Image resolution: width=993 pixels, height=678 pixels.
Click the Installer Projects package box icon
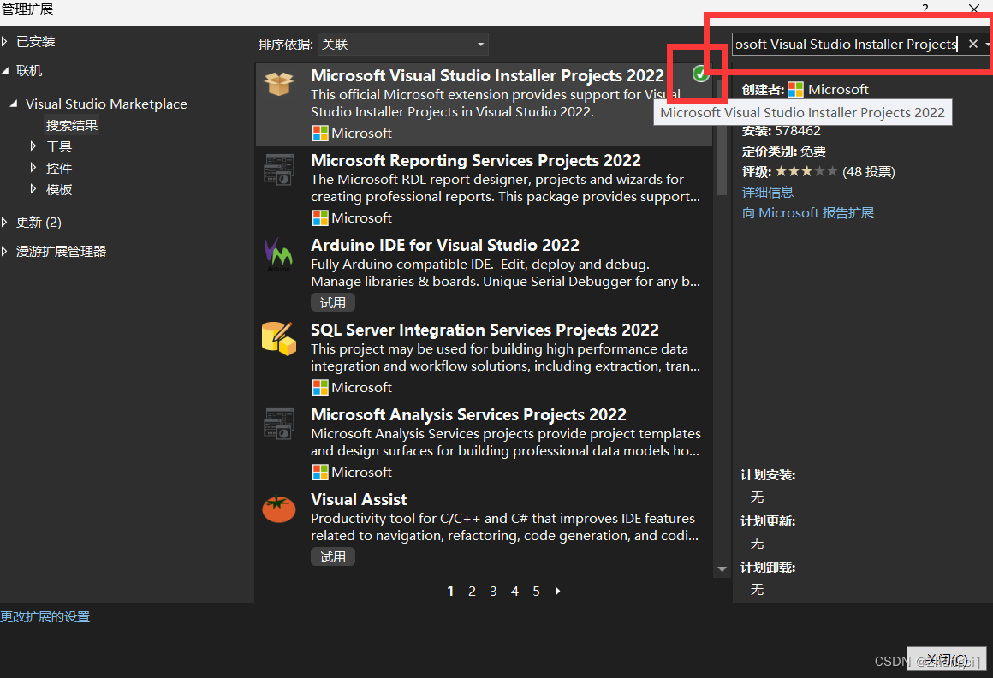279,84
